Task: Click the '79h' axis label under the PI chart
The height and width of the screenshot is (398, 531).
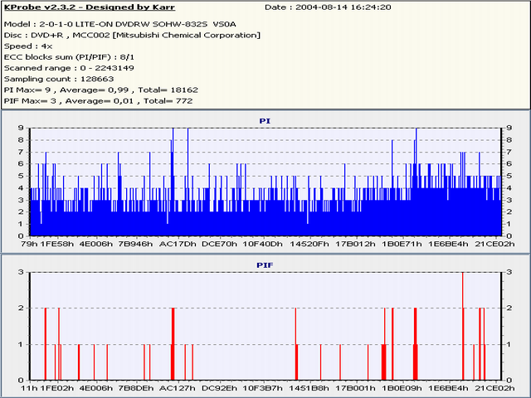Action: coord(29,244)
